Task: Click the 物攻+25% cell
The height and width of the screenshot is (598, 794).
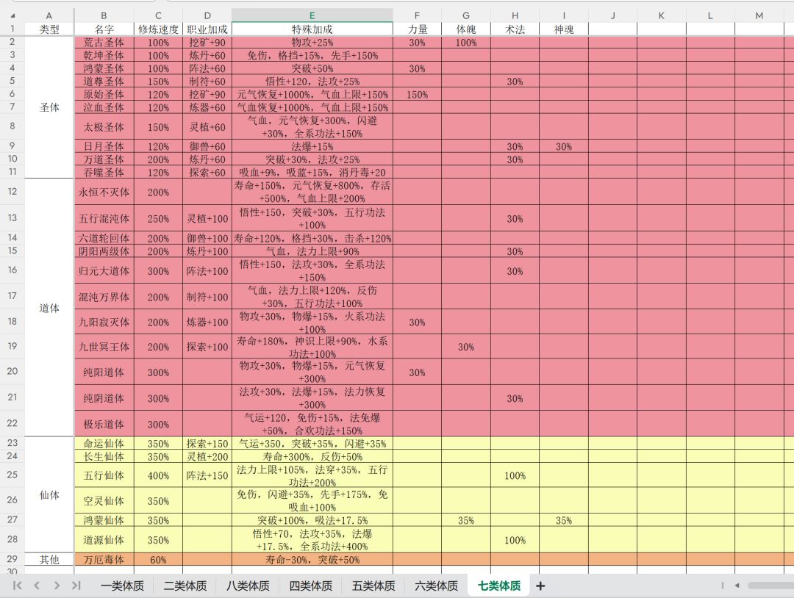Action: click(312, 43)
